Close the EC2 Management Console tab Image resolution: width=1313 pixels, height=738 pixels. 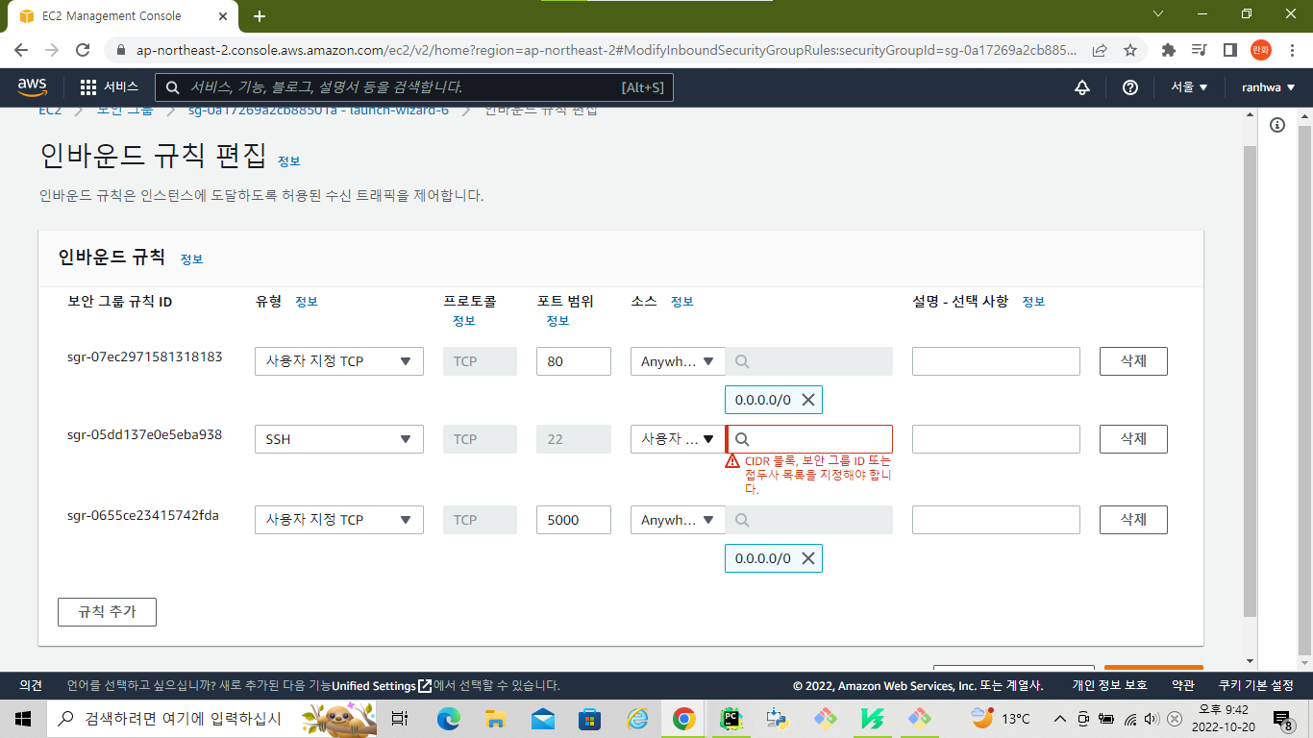point(225,16)
